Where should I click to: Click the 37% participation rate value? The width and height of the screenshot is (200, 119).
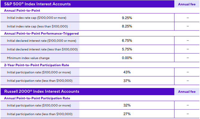[x=127, y=81]
